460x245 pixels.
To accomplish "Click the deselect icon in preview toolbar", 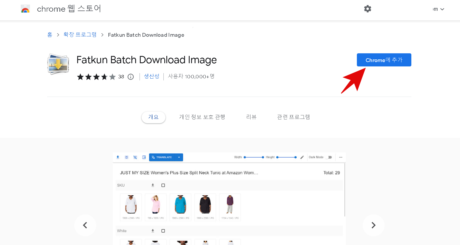I will pyautogui.click(x=135, y=157).
